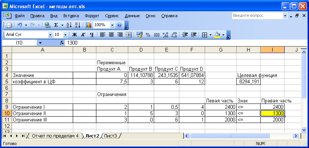Open the Name Box dropdown arrow
The height and width of the screenshot is (148, 309).
point(40,43)
